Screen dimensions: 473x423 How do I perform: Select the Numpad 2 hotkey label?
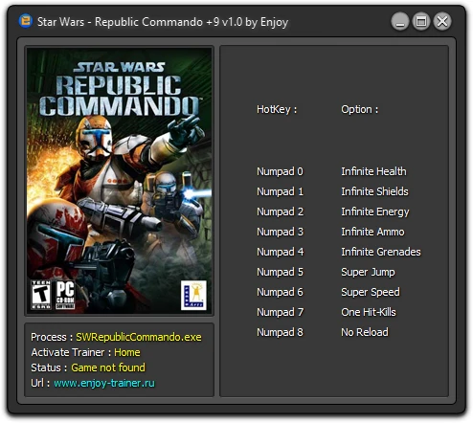[x=280, y=211]
